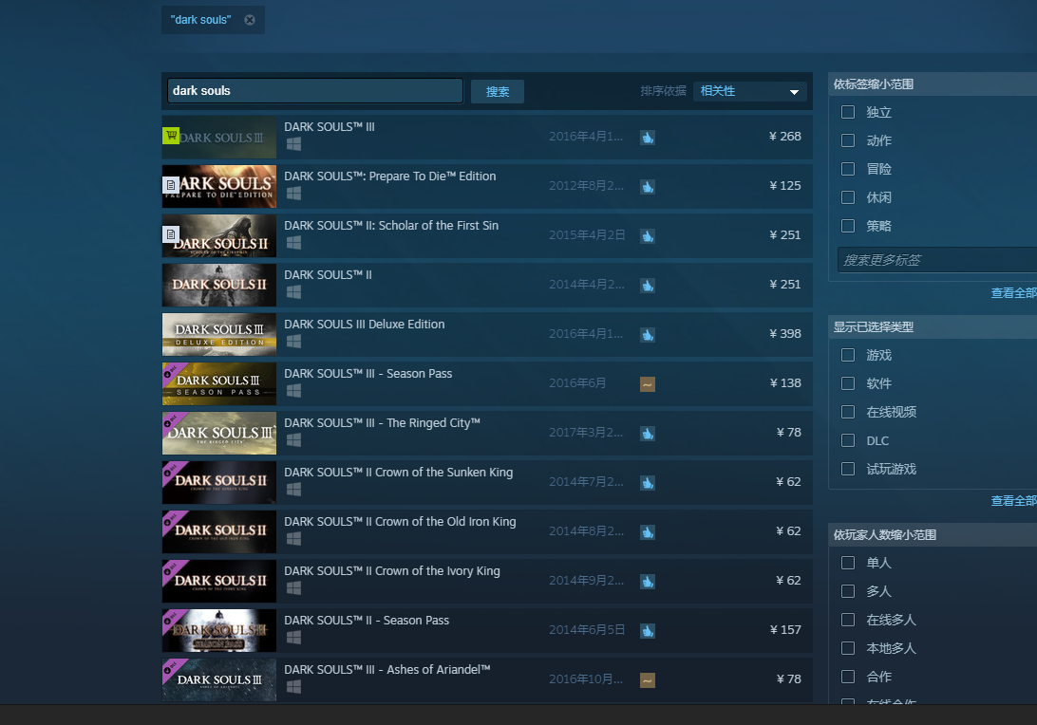Check the DLC type checkbox
The image size is (1037, 725).
click(848, 440)
